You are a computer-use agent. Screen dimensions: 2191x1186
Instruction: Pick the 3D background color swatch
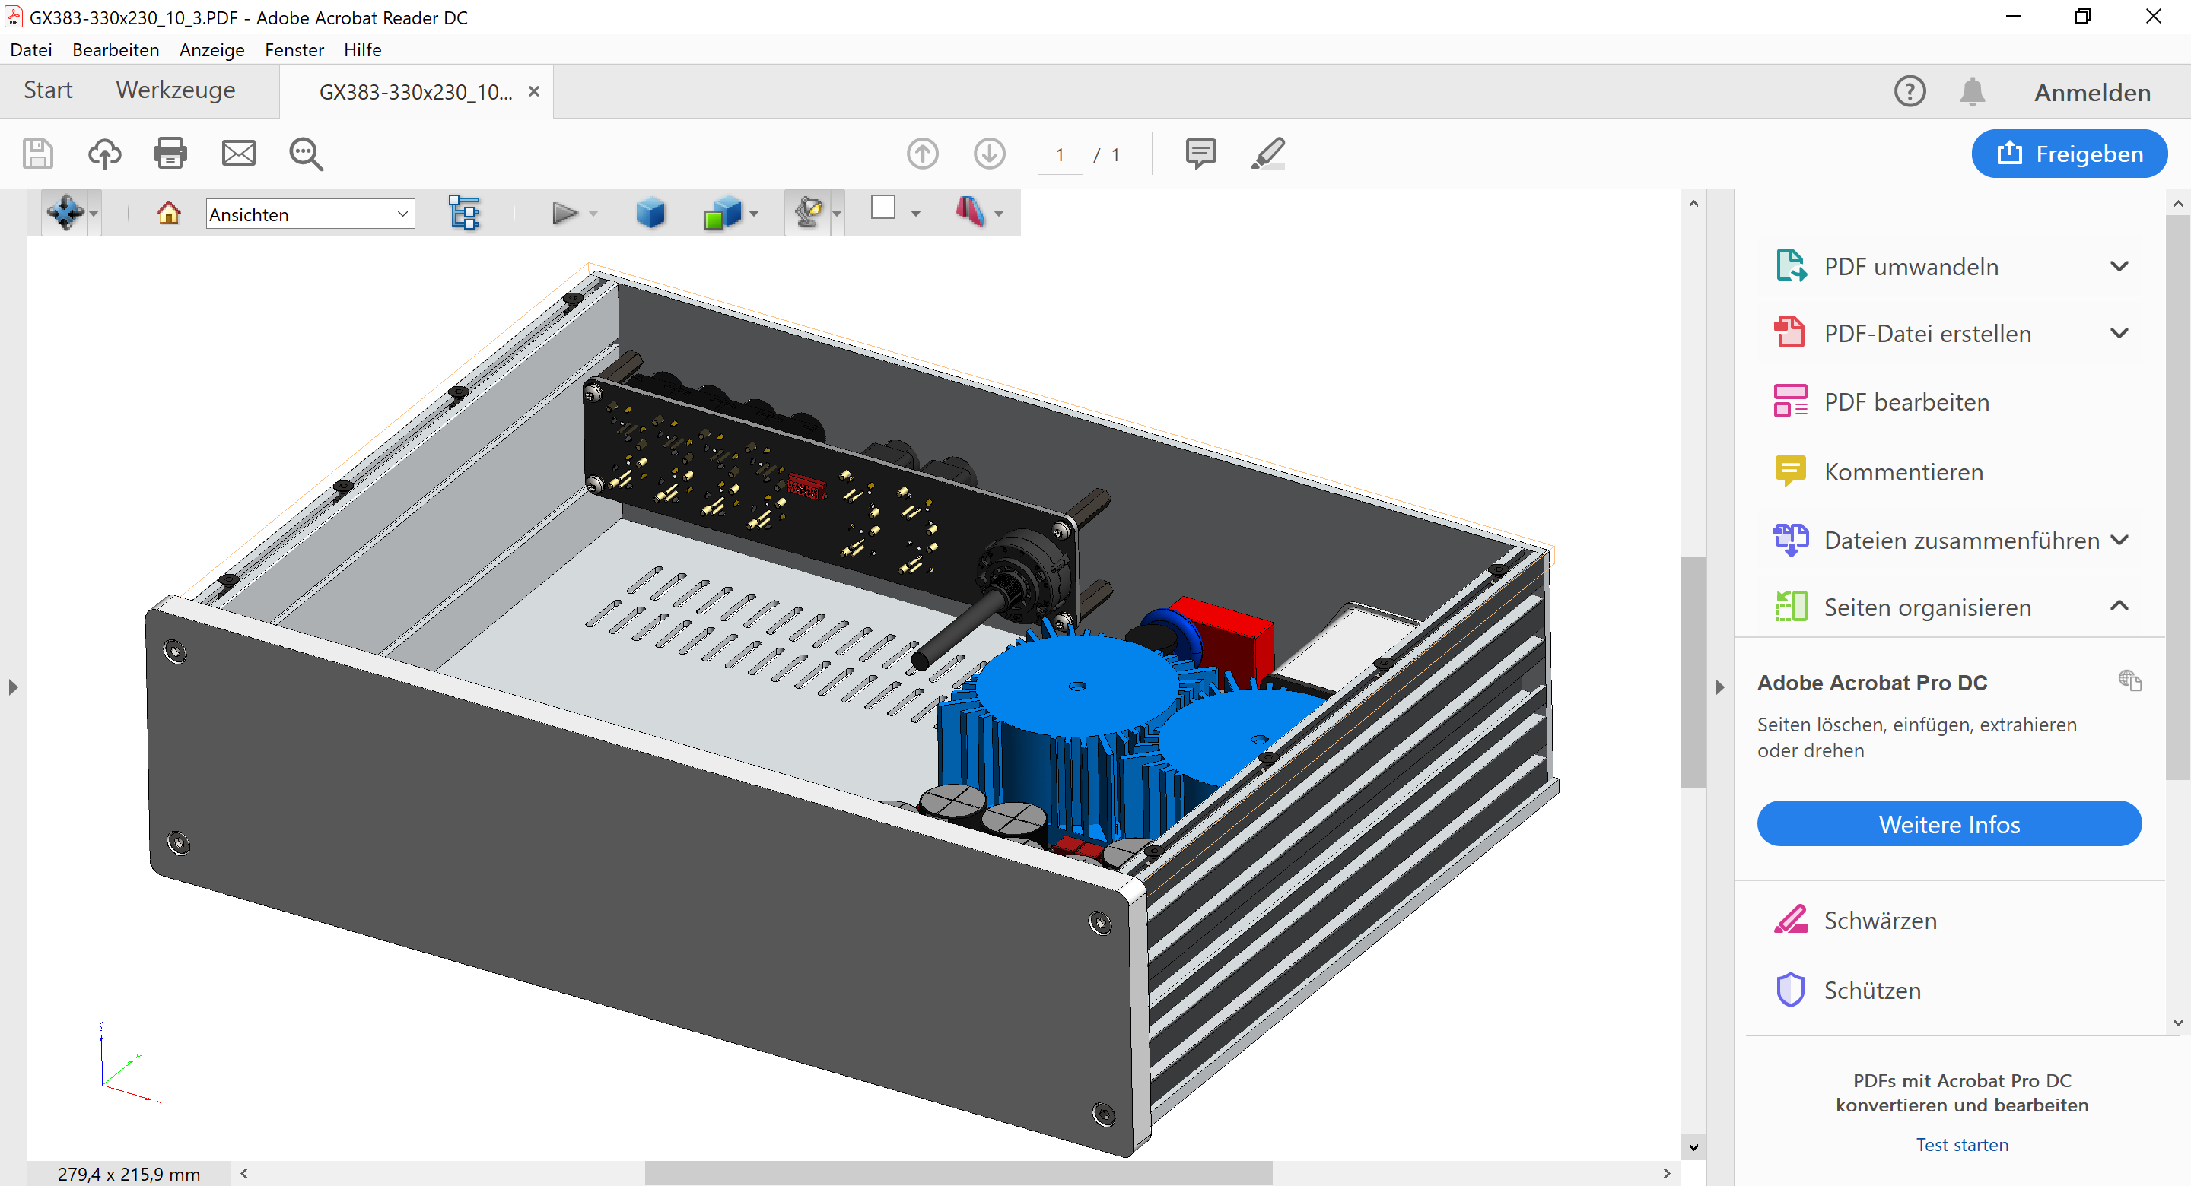tap(882, 208)
